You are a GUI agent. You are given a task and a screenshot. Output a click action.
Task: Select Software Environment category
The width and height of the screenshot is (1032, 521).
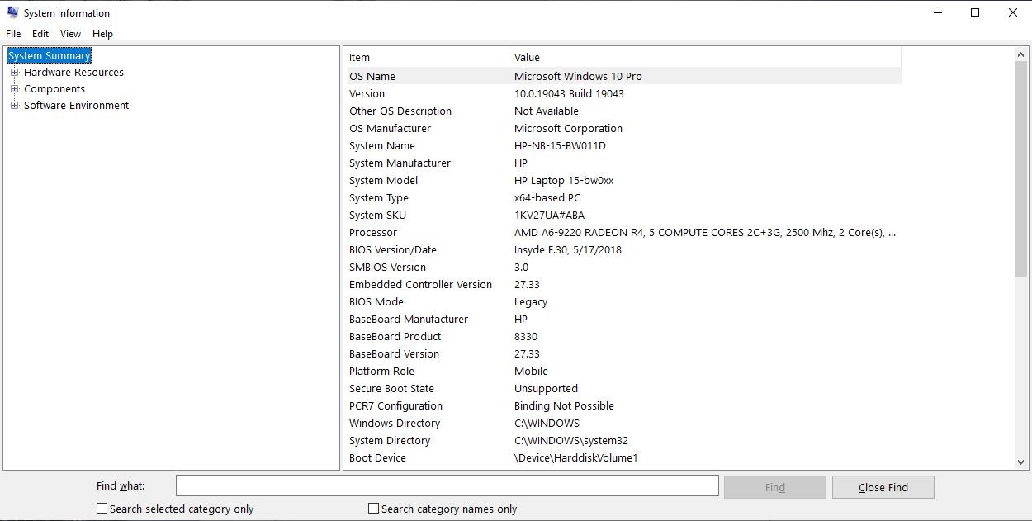76,106
